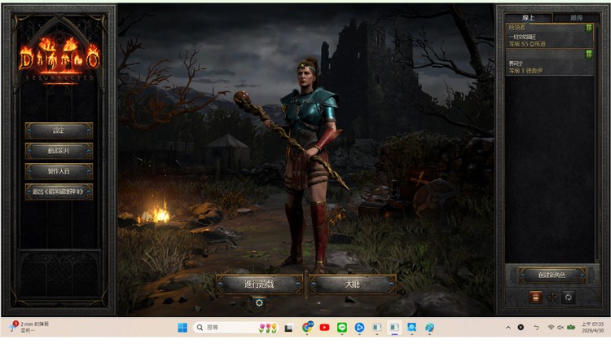611x344 pixels.
Task: Open the YouTube app in the taskbar
Action: [x=324, y=328]
